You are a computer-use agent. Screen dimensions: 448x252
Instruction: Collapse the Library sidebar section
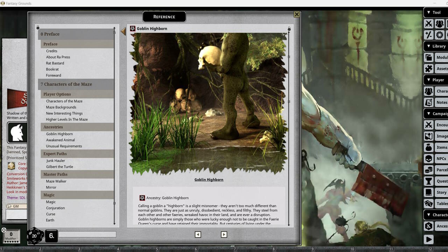(429, 46)
